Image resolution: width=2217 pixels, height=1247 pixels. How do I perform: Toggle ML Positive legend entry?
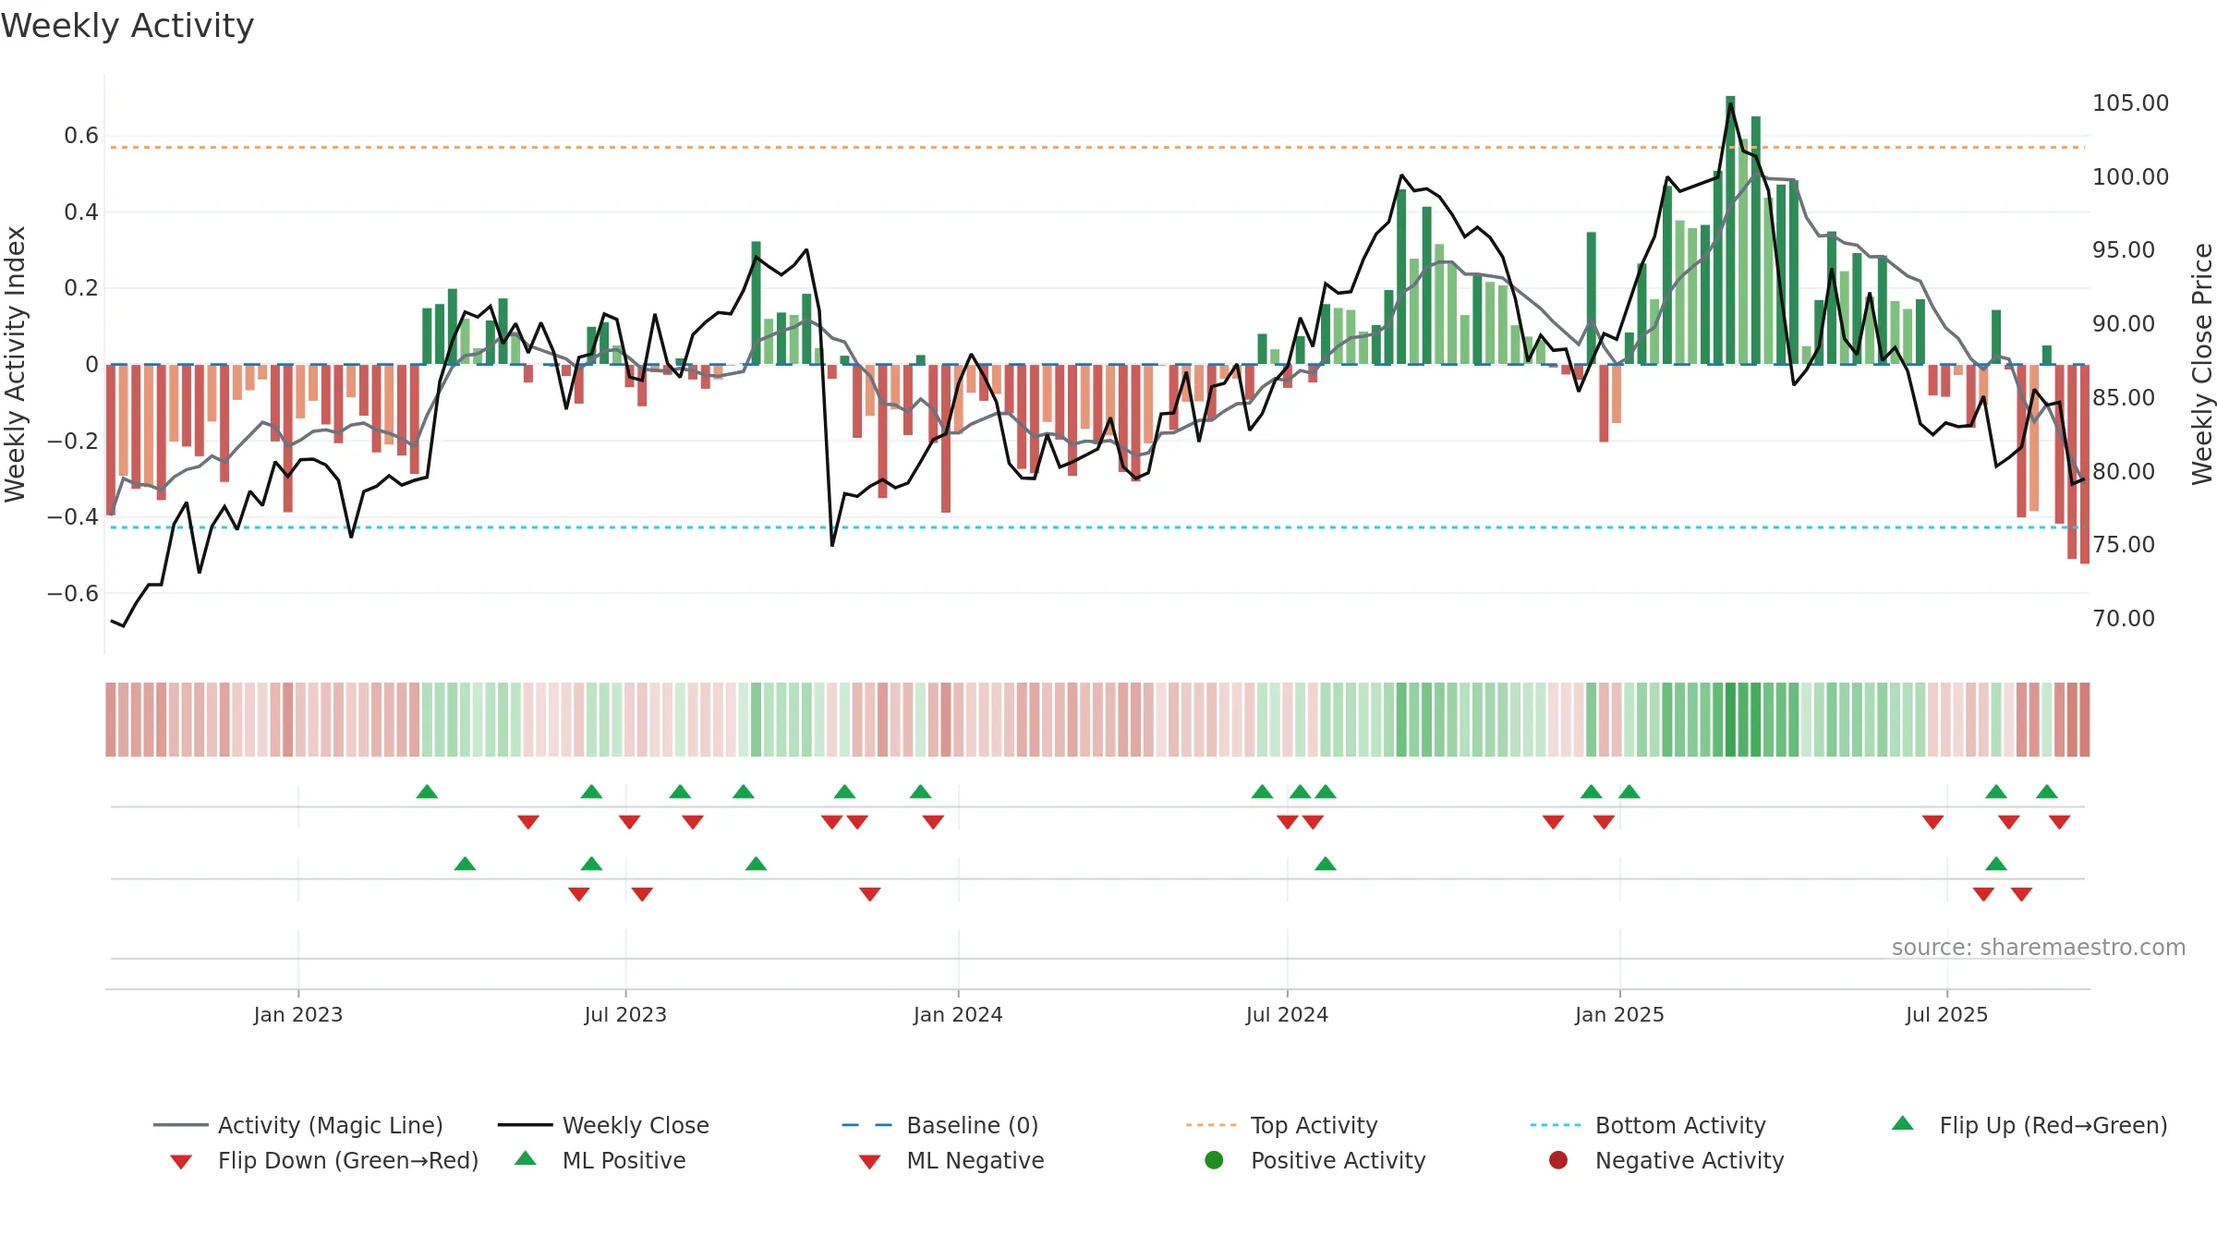click(600, 1160)
